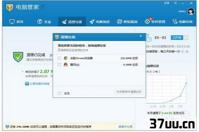Click the 9.45MB 垃圾 value
The image size is (199, 132).
click(130, 65)
